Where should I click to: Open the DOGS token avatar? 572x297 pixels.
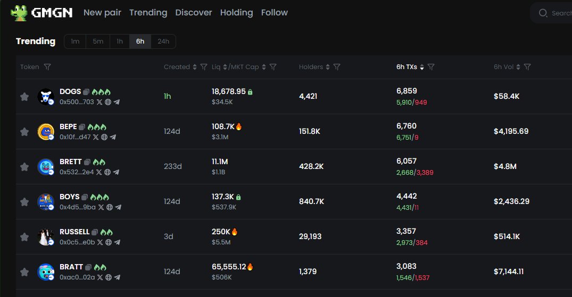click(x=46, y=97)
